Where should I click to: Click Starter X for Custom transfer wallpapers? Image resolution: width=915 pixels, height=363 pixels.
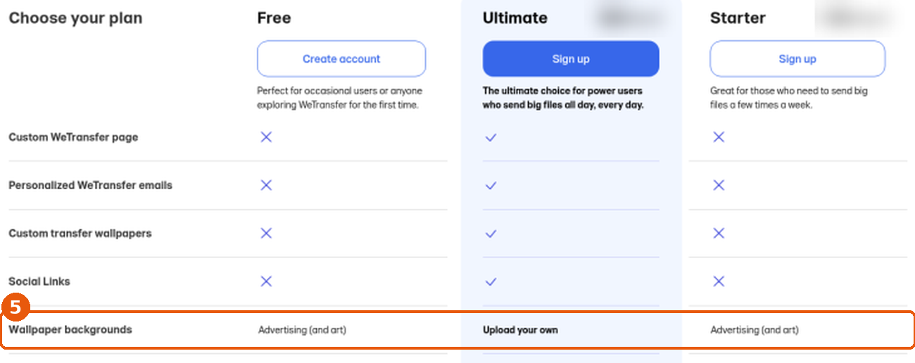[x=719, y=233]
